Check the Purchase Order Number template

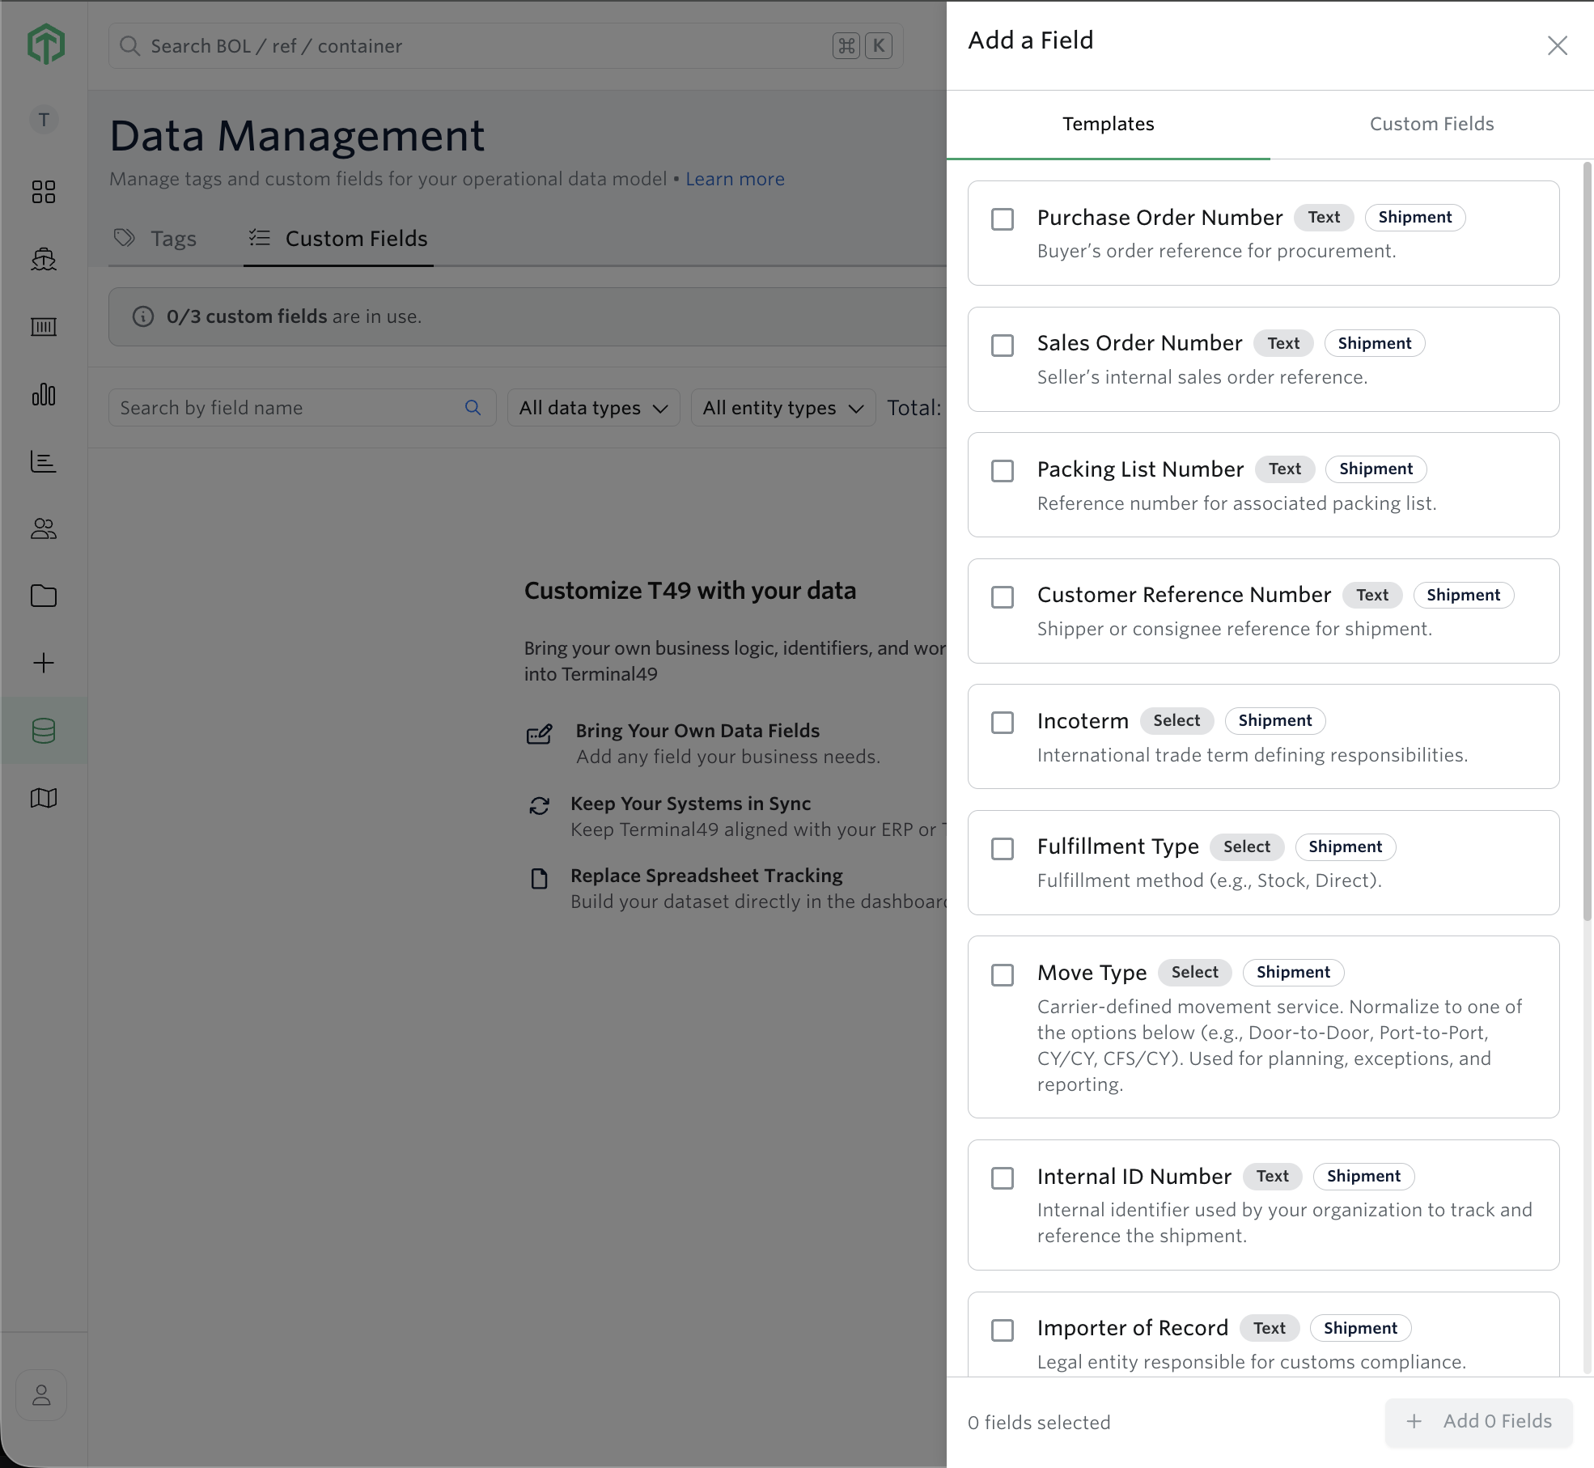[x=1003, y=219]
